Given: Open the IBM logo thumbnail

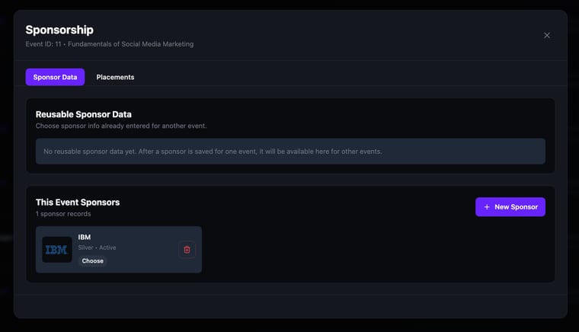Looking at the screenshot, I should coord(57,250).
